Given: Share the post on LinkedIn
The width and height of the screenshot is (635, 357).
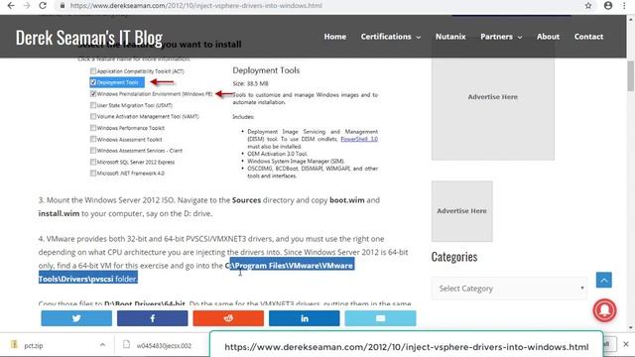Looking at the screenshot, I should pos(305,318).
